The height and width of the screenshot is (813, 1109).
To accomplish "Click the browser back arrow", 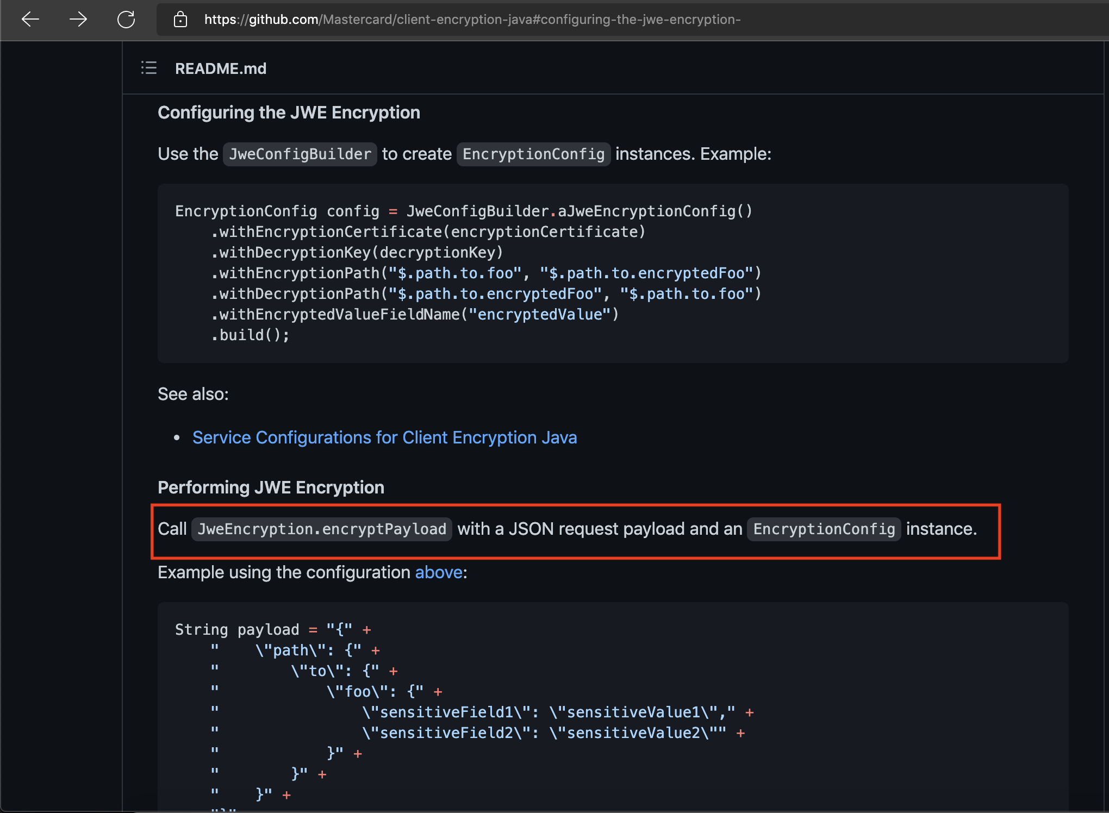I will (x=30, y=20).
